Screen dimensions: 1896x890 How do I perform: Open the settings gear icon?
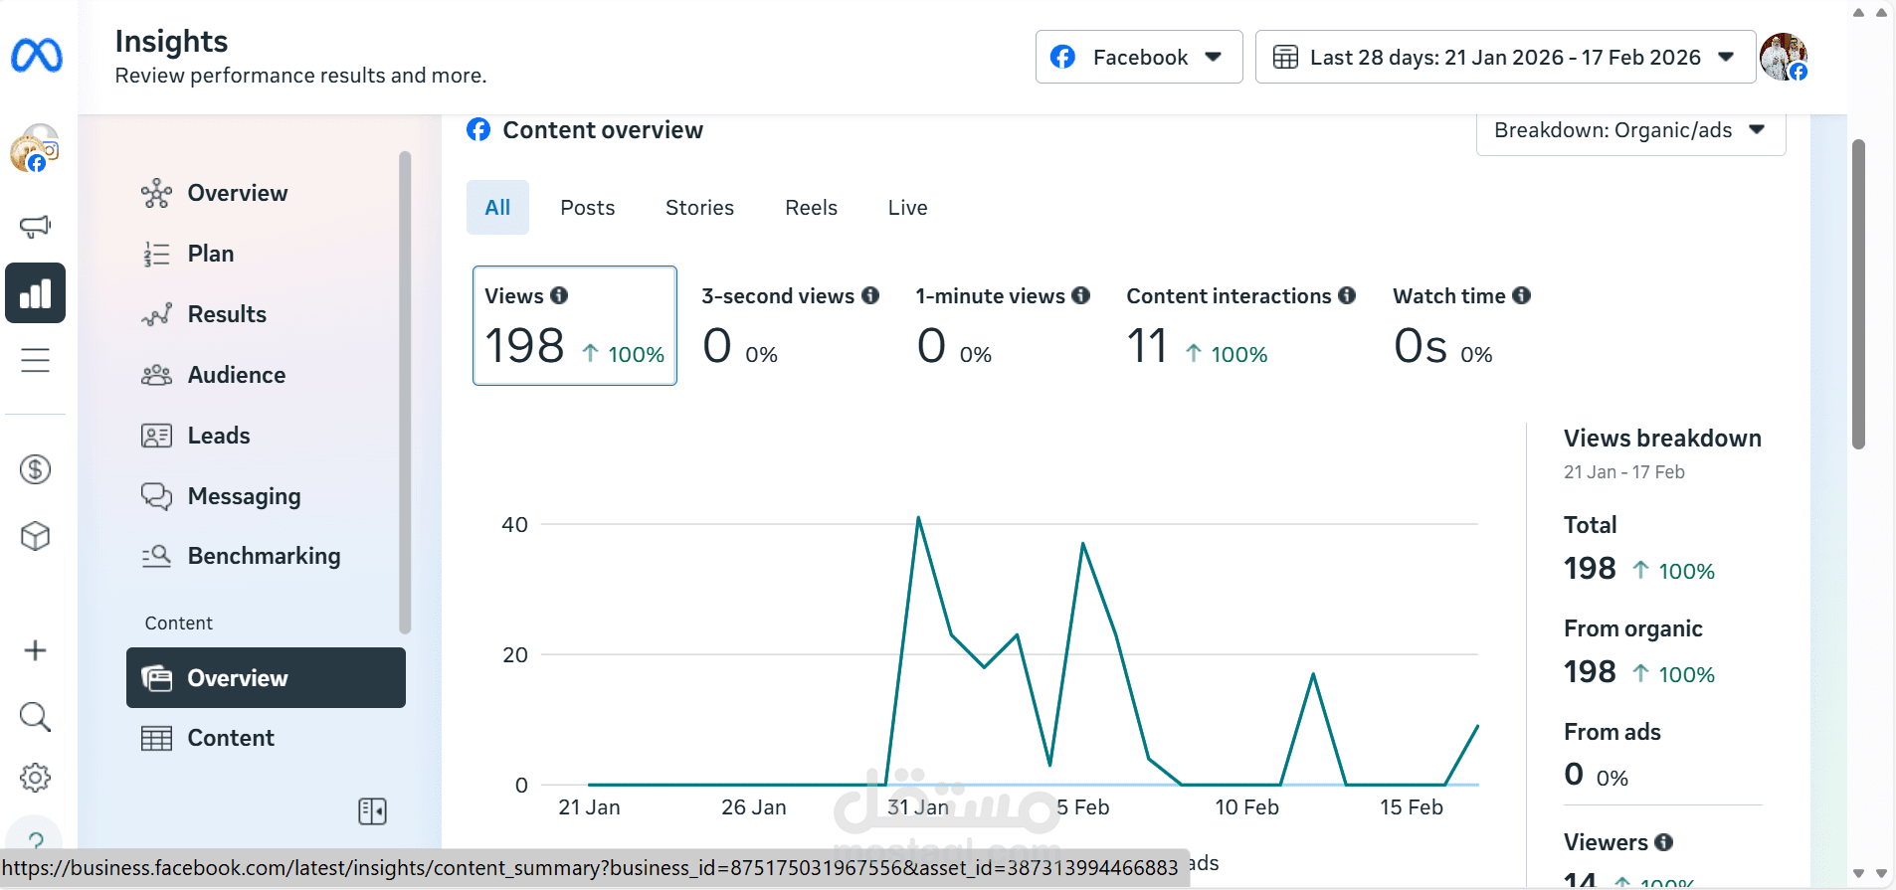(36, 778)
